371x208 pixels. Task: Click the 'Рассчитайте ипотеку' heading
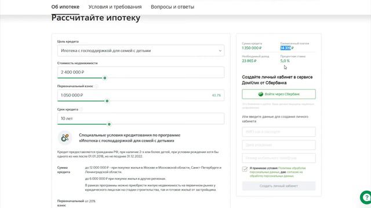(96, 18)
